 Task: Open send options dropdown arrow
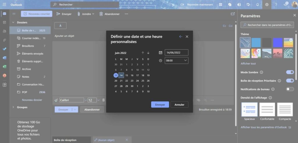[75, 110]
